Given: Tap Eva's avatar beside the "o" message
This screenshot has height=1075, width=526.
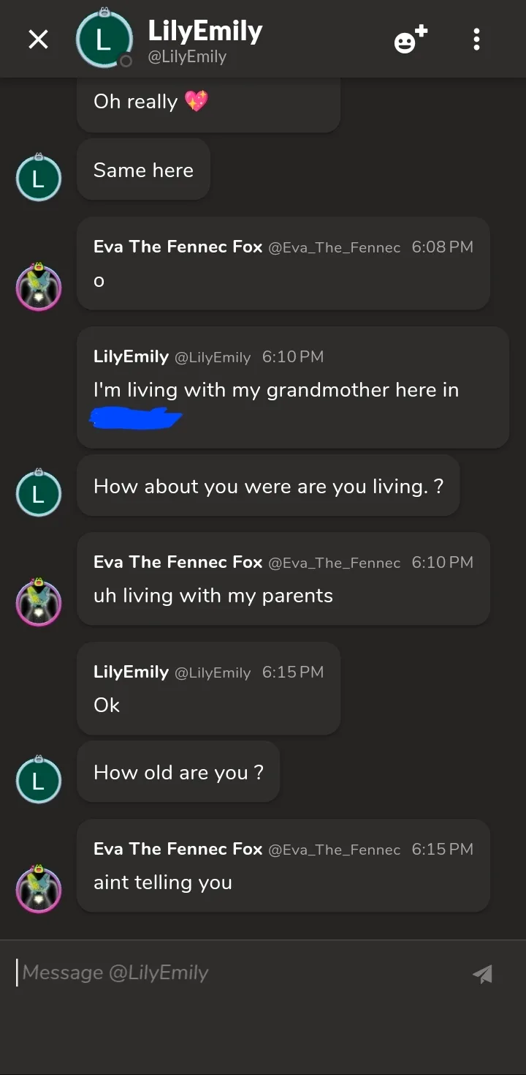Looking at the screenshot, I should tap(39, 287).
